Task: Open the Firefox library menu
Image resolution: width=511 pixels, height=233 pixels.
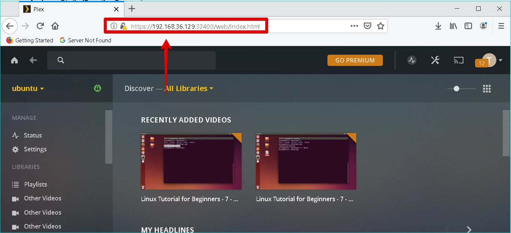Action: coord(453,26)
